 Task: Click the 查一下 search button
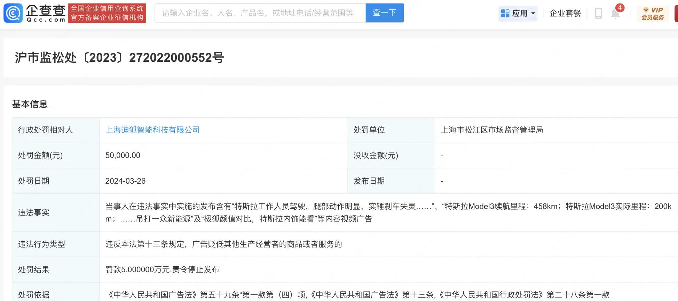pos(385,13)
